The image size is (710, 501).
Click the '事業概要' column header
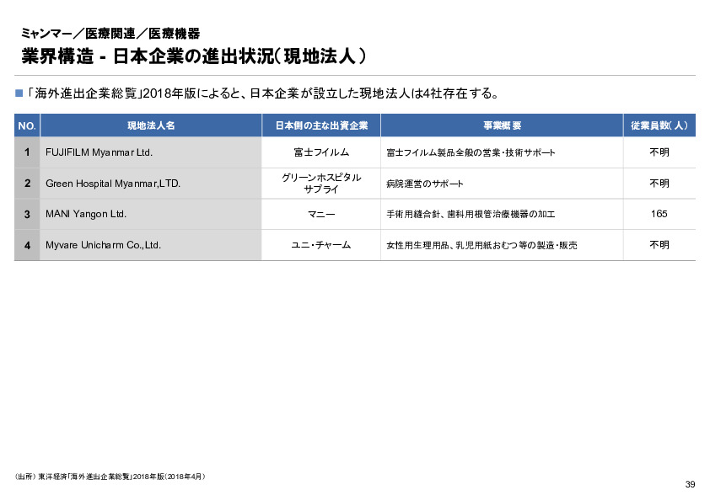click(502, 125)
